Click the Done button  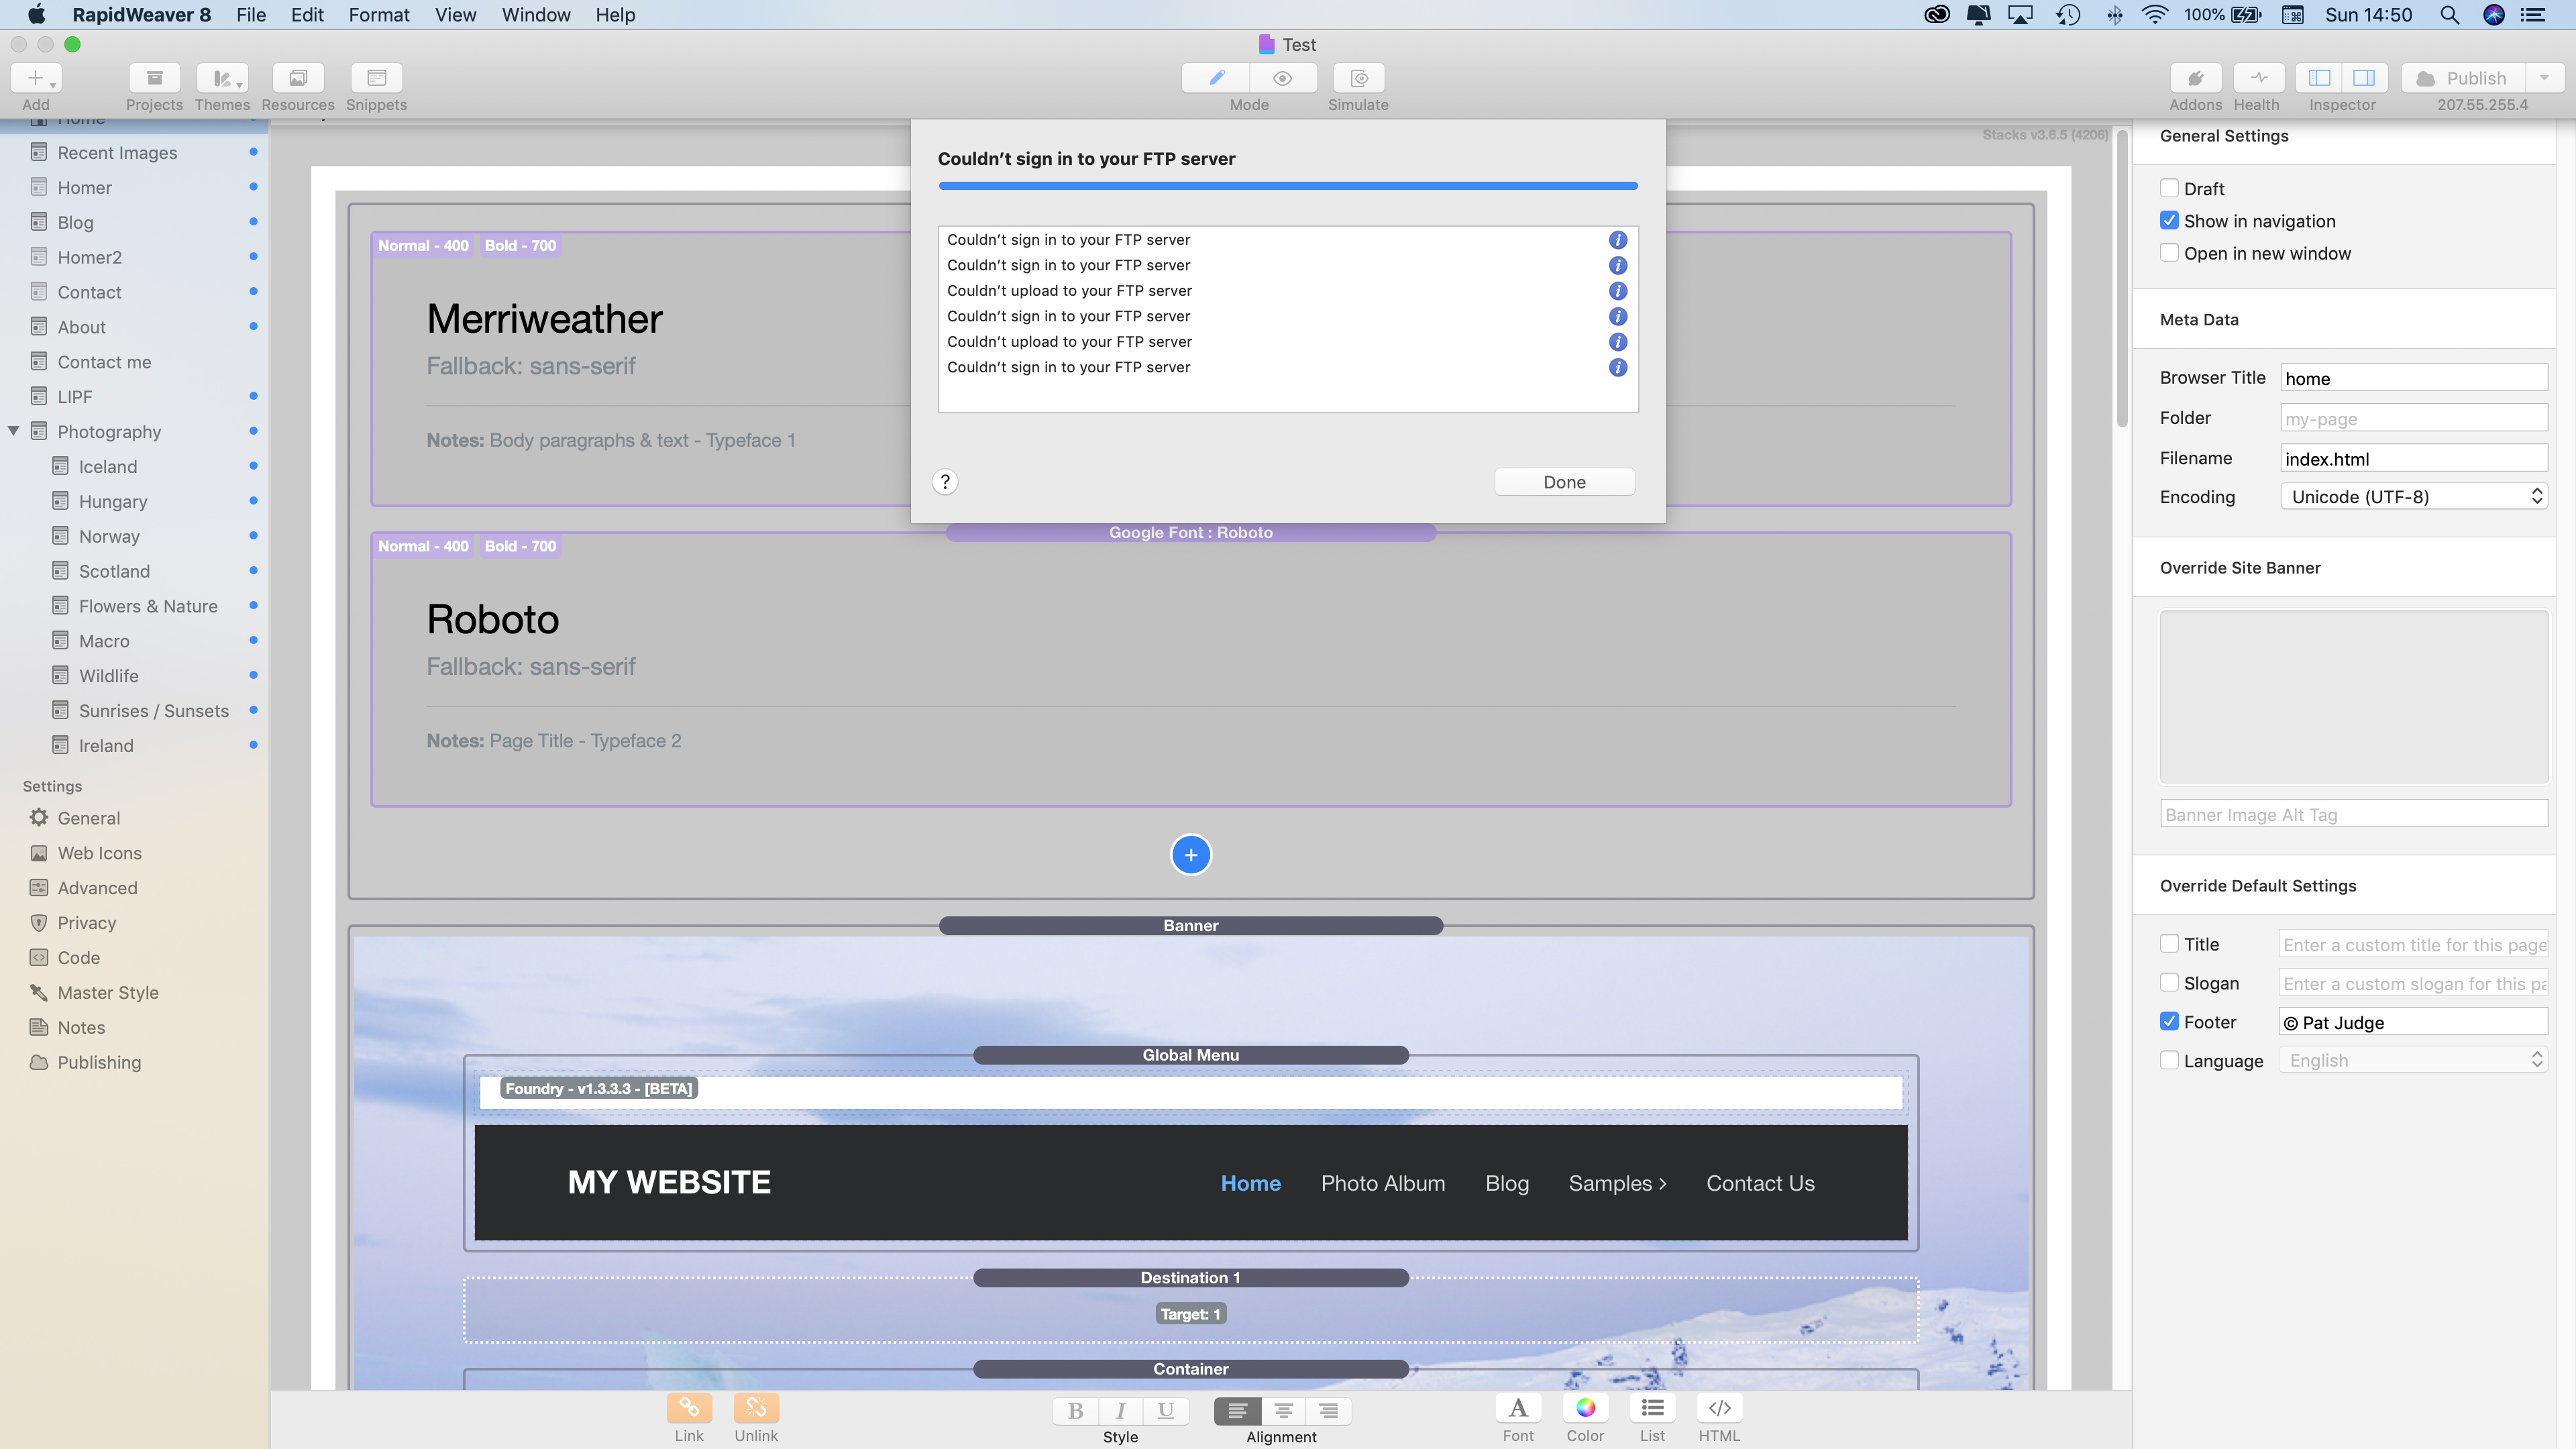click(x=1564, y=482)
